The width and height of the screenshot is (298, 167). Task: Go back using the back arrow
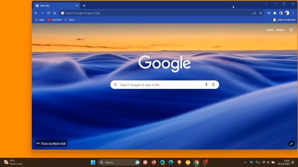click(36, 13)
